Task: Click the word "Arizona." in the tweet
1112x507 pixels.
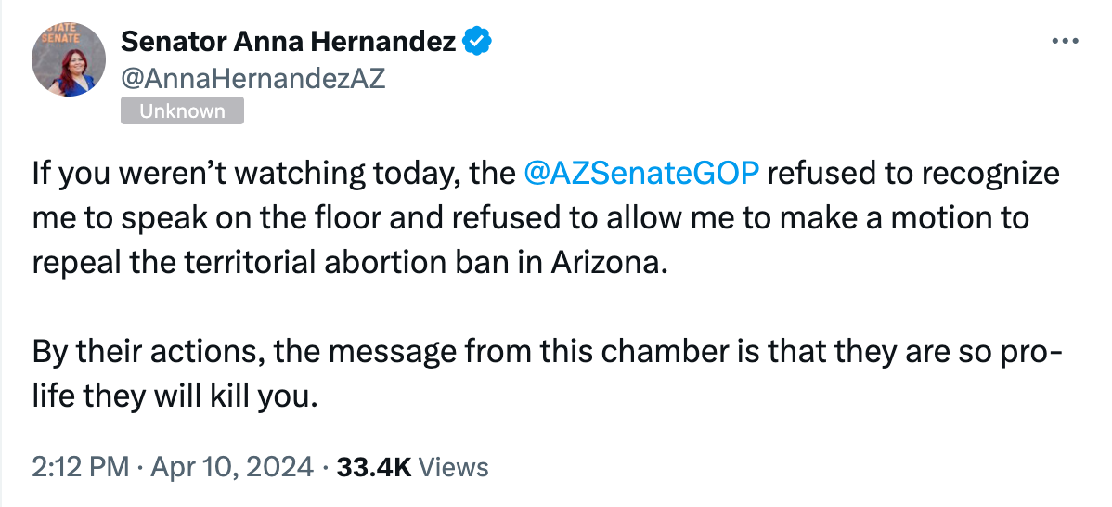Action: click(x=609, y=261)
